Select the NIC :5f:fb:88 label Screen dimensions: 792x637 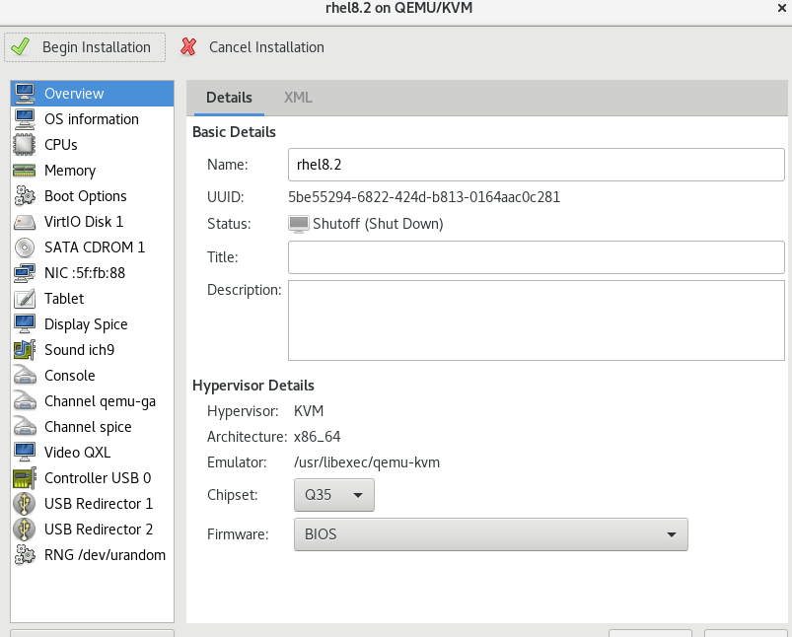click(85, 273)
